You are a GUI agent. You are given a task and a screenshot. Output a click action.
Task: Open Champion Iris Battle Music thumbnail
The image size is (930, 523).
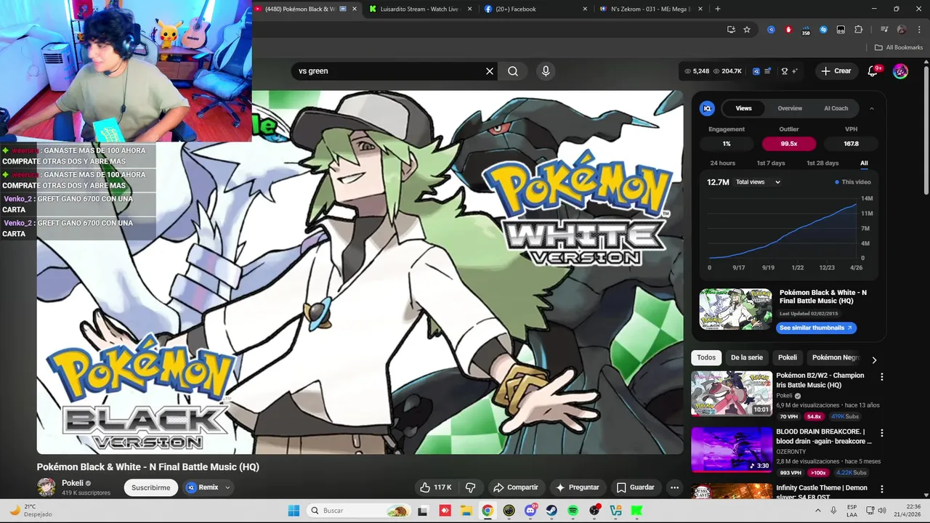732,393
